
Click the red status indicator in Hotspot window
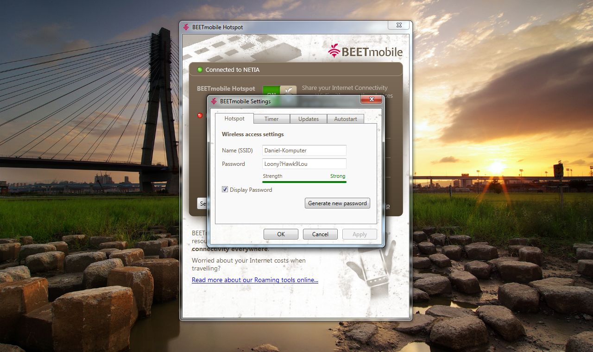[x=200, y=115]
